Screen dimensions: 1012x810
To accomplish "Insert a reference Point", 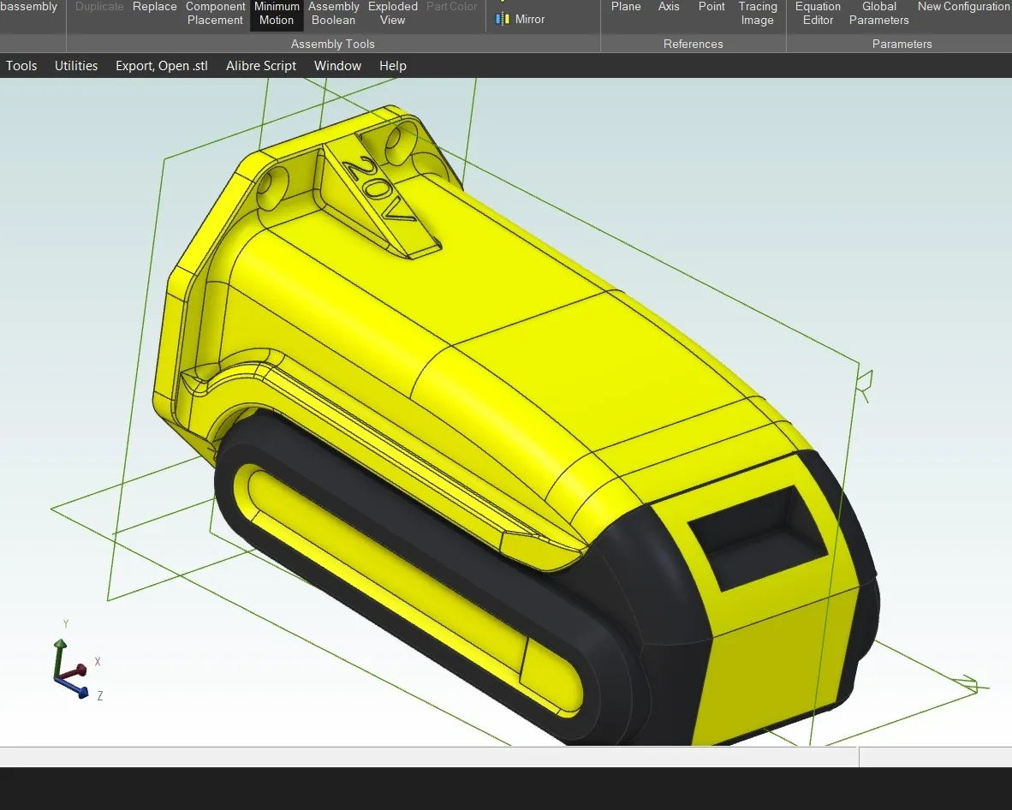I will (x=711, y=7).
